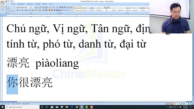Center the paragraph

tap(52, 10)
